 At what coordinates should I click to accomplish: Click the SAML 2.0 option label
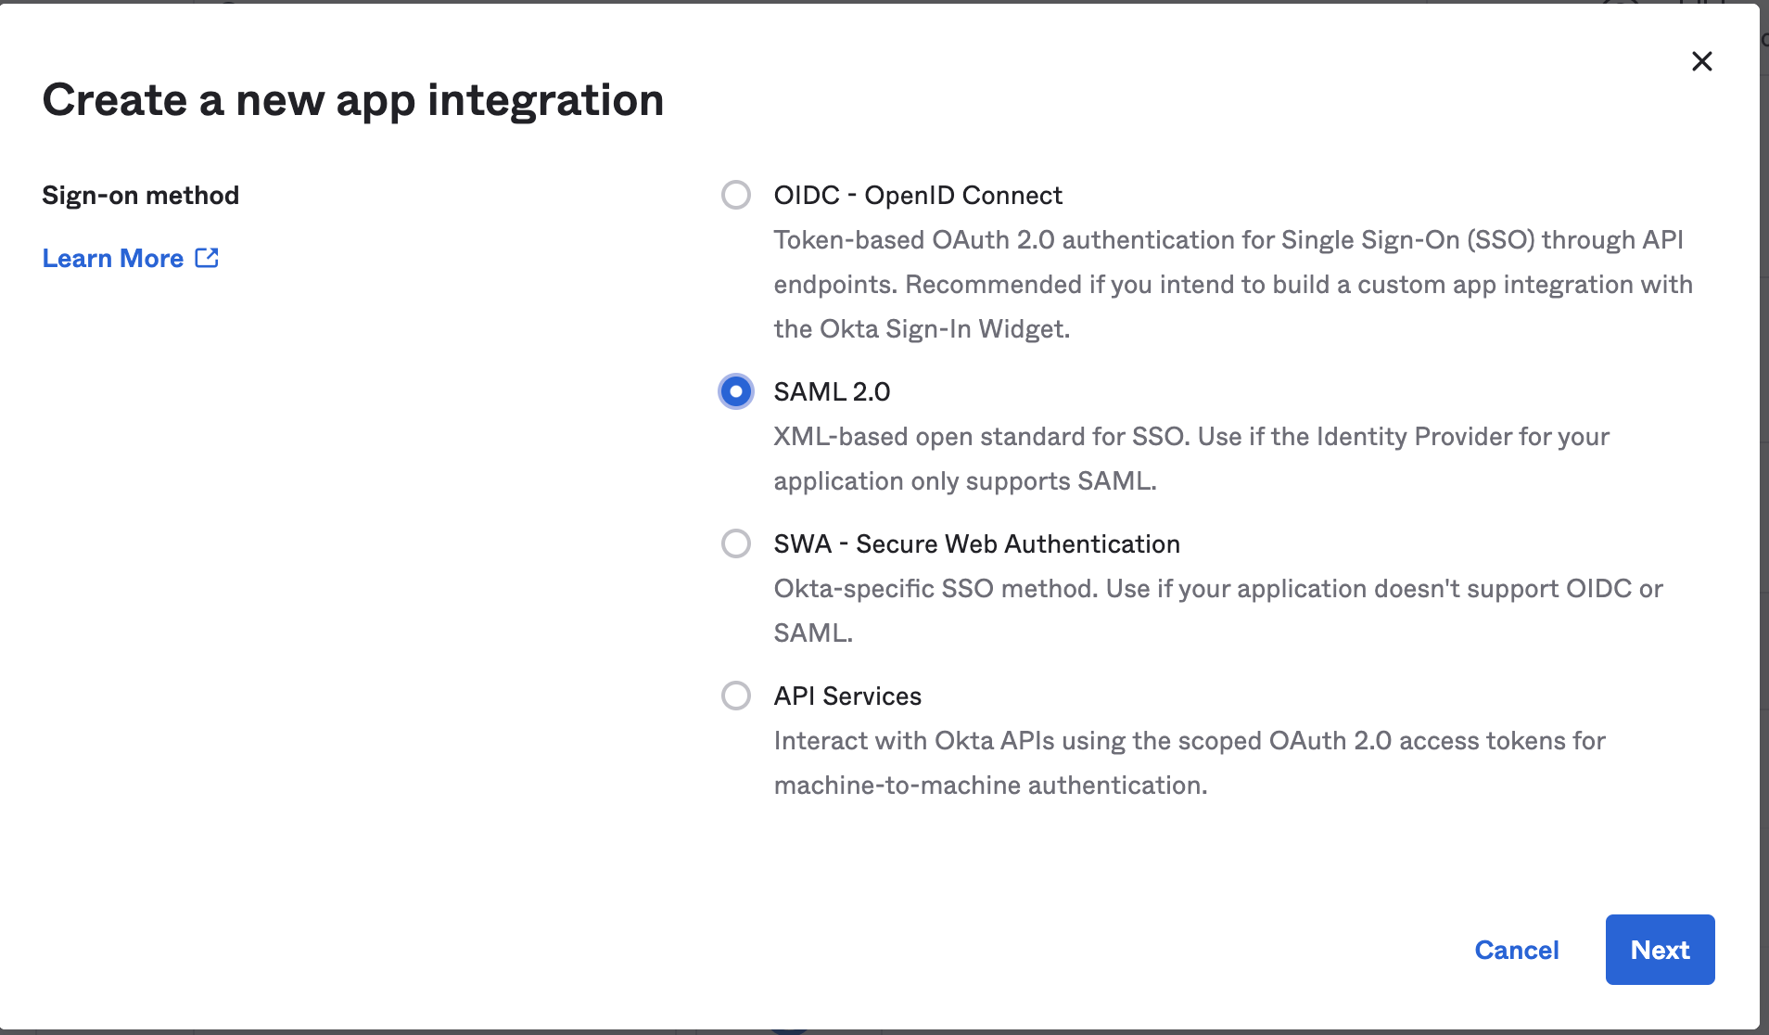tap(831, 391)
